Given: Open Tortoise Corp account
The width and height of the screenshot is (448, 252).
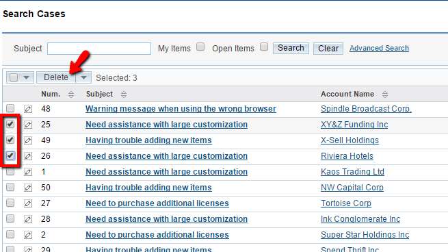Looking at the screenshot, I should pos(346,203).
